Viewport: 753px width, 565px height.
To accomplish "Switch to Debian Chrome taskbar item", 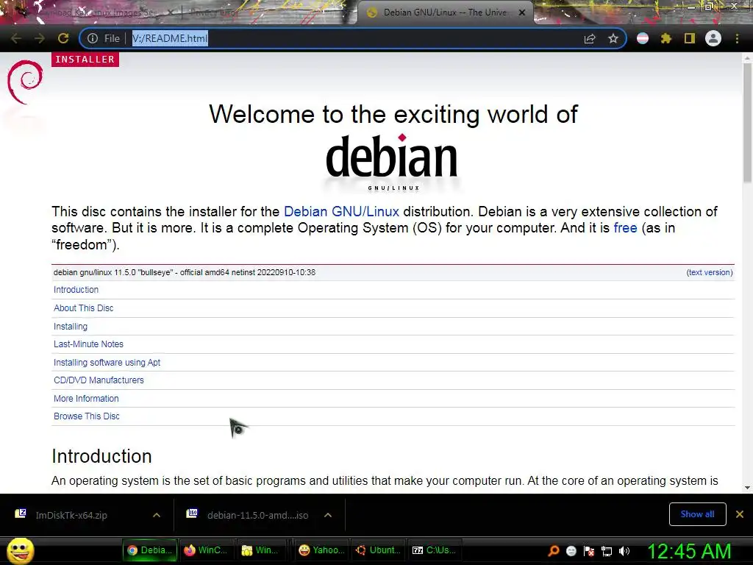I will click(150, 550).
